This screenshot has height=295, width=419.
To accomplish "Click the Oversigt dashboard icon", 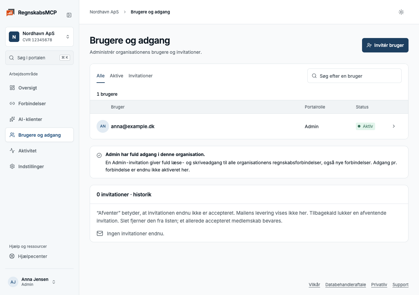I will point(12,88).
